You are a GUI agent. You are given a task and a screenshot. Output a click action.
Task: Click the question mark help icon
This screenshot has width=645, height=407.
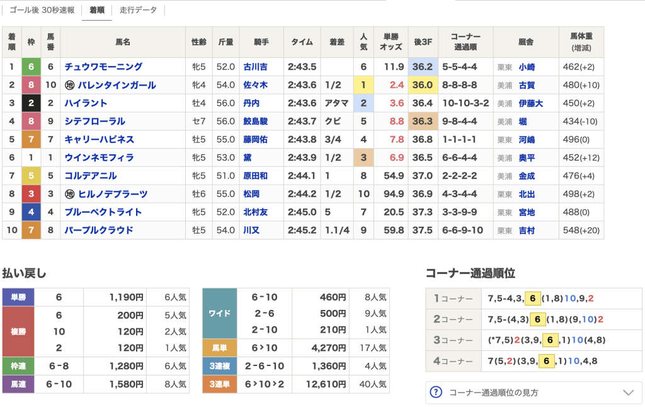click(x=436, y=392)
